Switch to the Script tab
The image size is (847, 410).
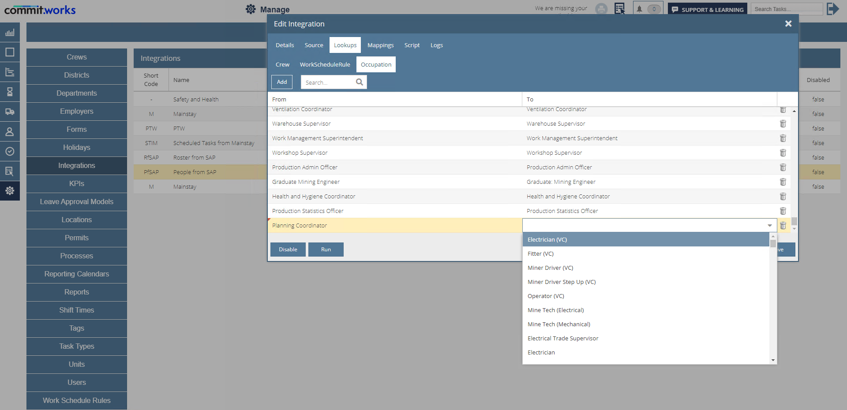click(x=412, y=45)
